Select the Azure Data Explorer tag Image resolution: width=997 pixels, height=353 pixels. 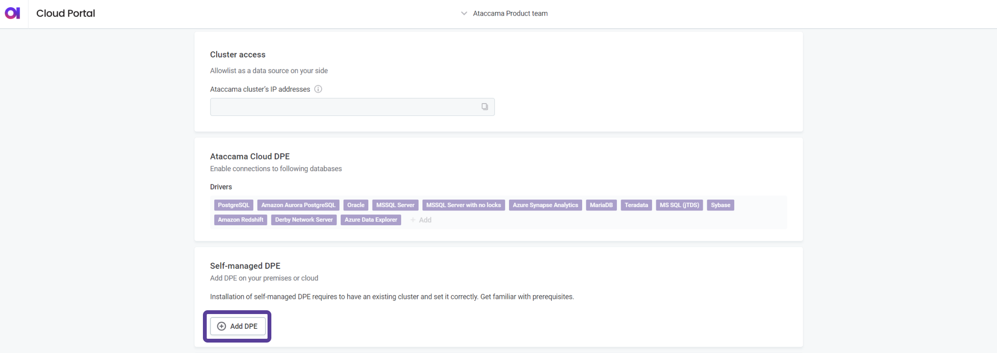point(371,220)
